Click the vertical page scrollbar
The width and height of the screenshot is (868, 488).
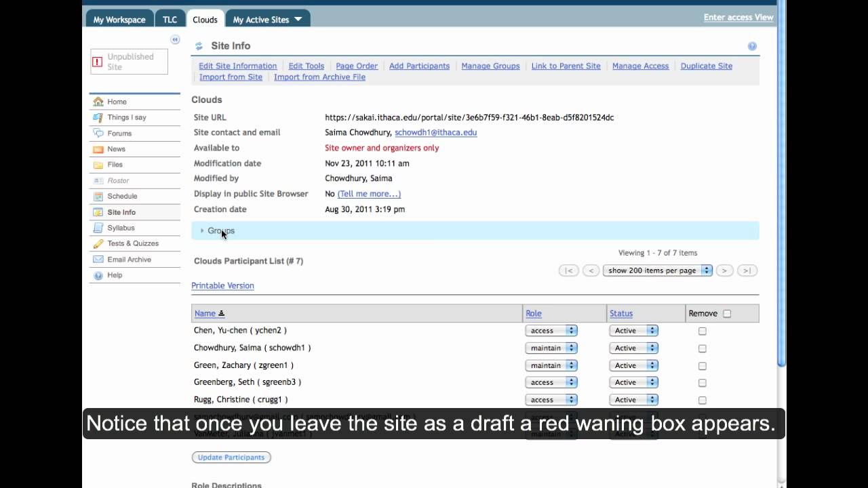(782, 183)
